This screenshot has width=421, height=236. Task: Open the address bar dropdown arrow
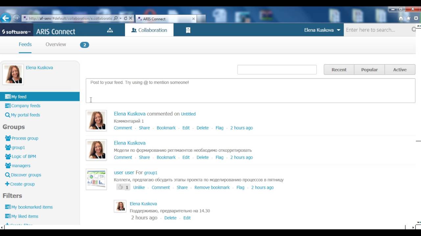point(120,19)
